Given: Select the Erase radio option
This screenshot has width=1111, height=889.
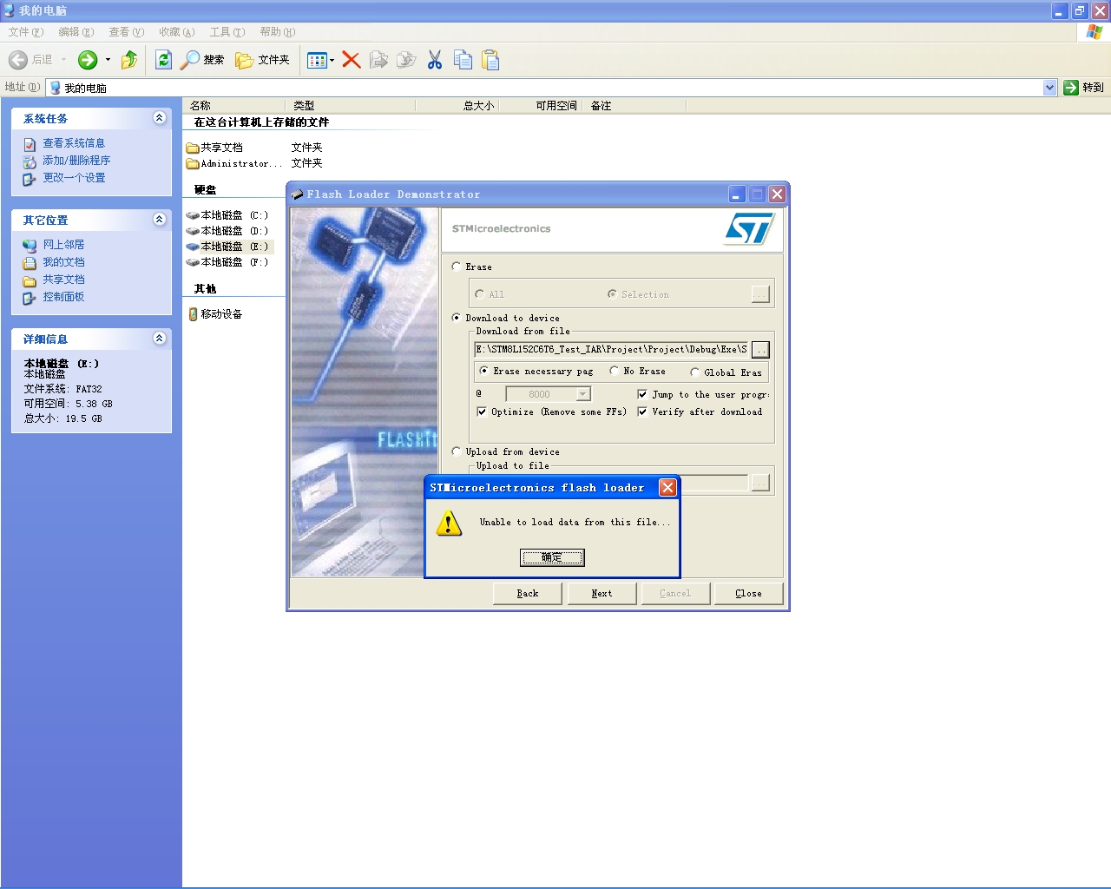Looking at the screenshot, I should [457, 267].
